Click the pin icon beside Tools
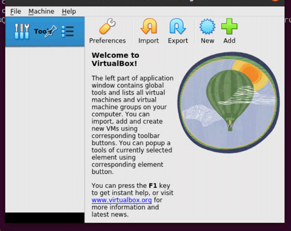Viewport: 291px width, 231px height. (51, 31)
